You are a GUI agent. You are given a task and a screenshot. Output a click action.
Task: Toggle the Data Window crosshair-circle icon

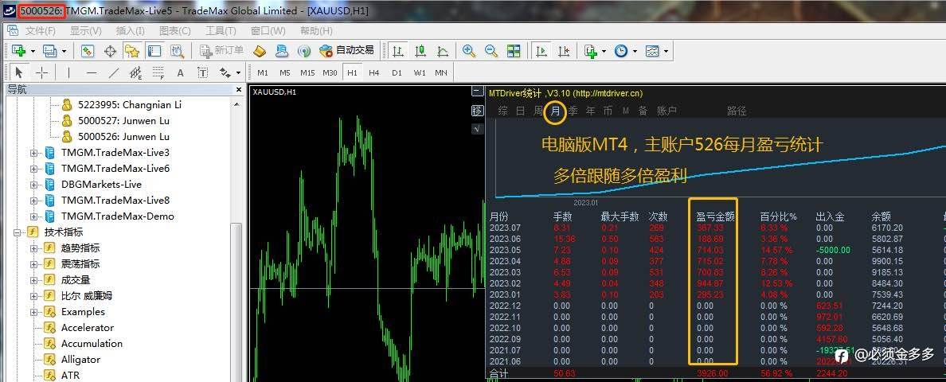[x=110, y=51]
